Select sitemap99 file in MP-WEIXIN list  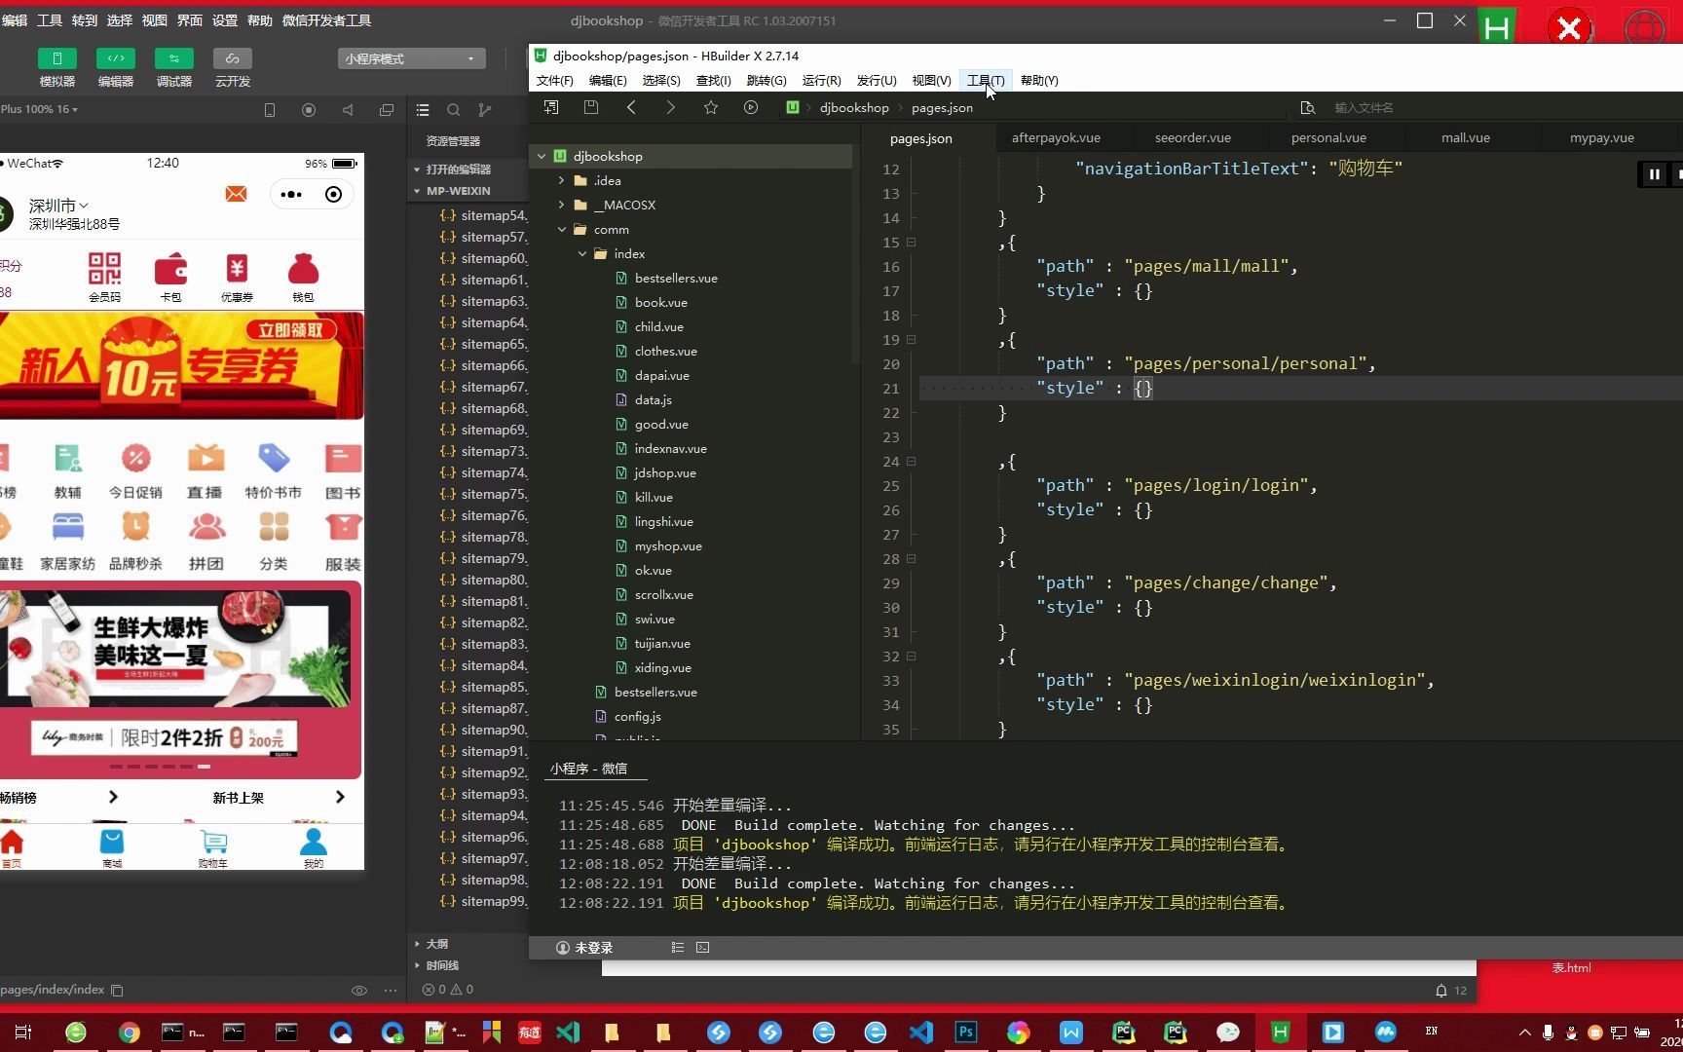coord(482,901)
